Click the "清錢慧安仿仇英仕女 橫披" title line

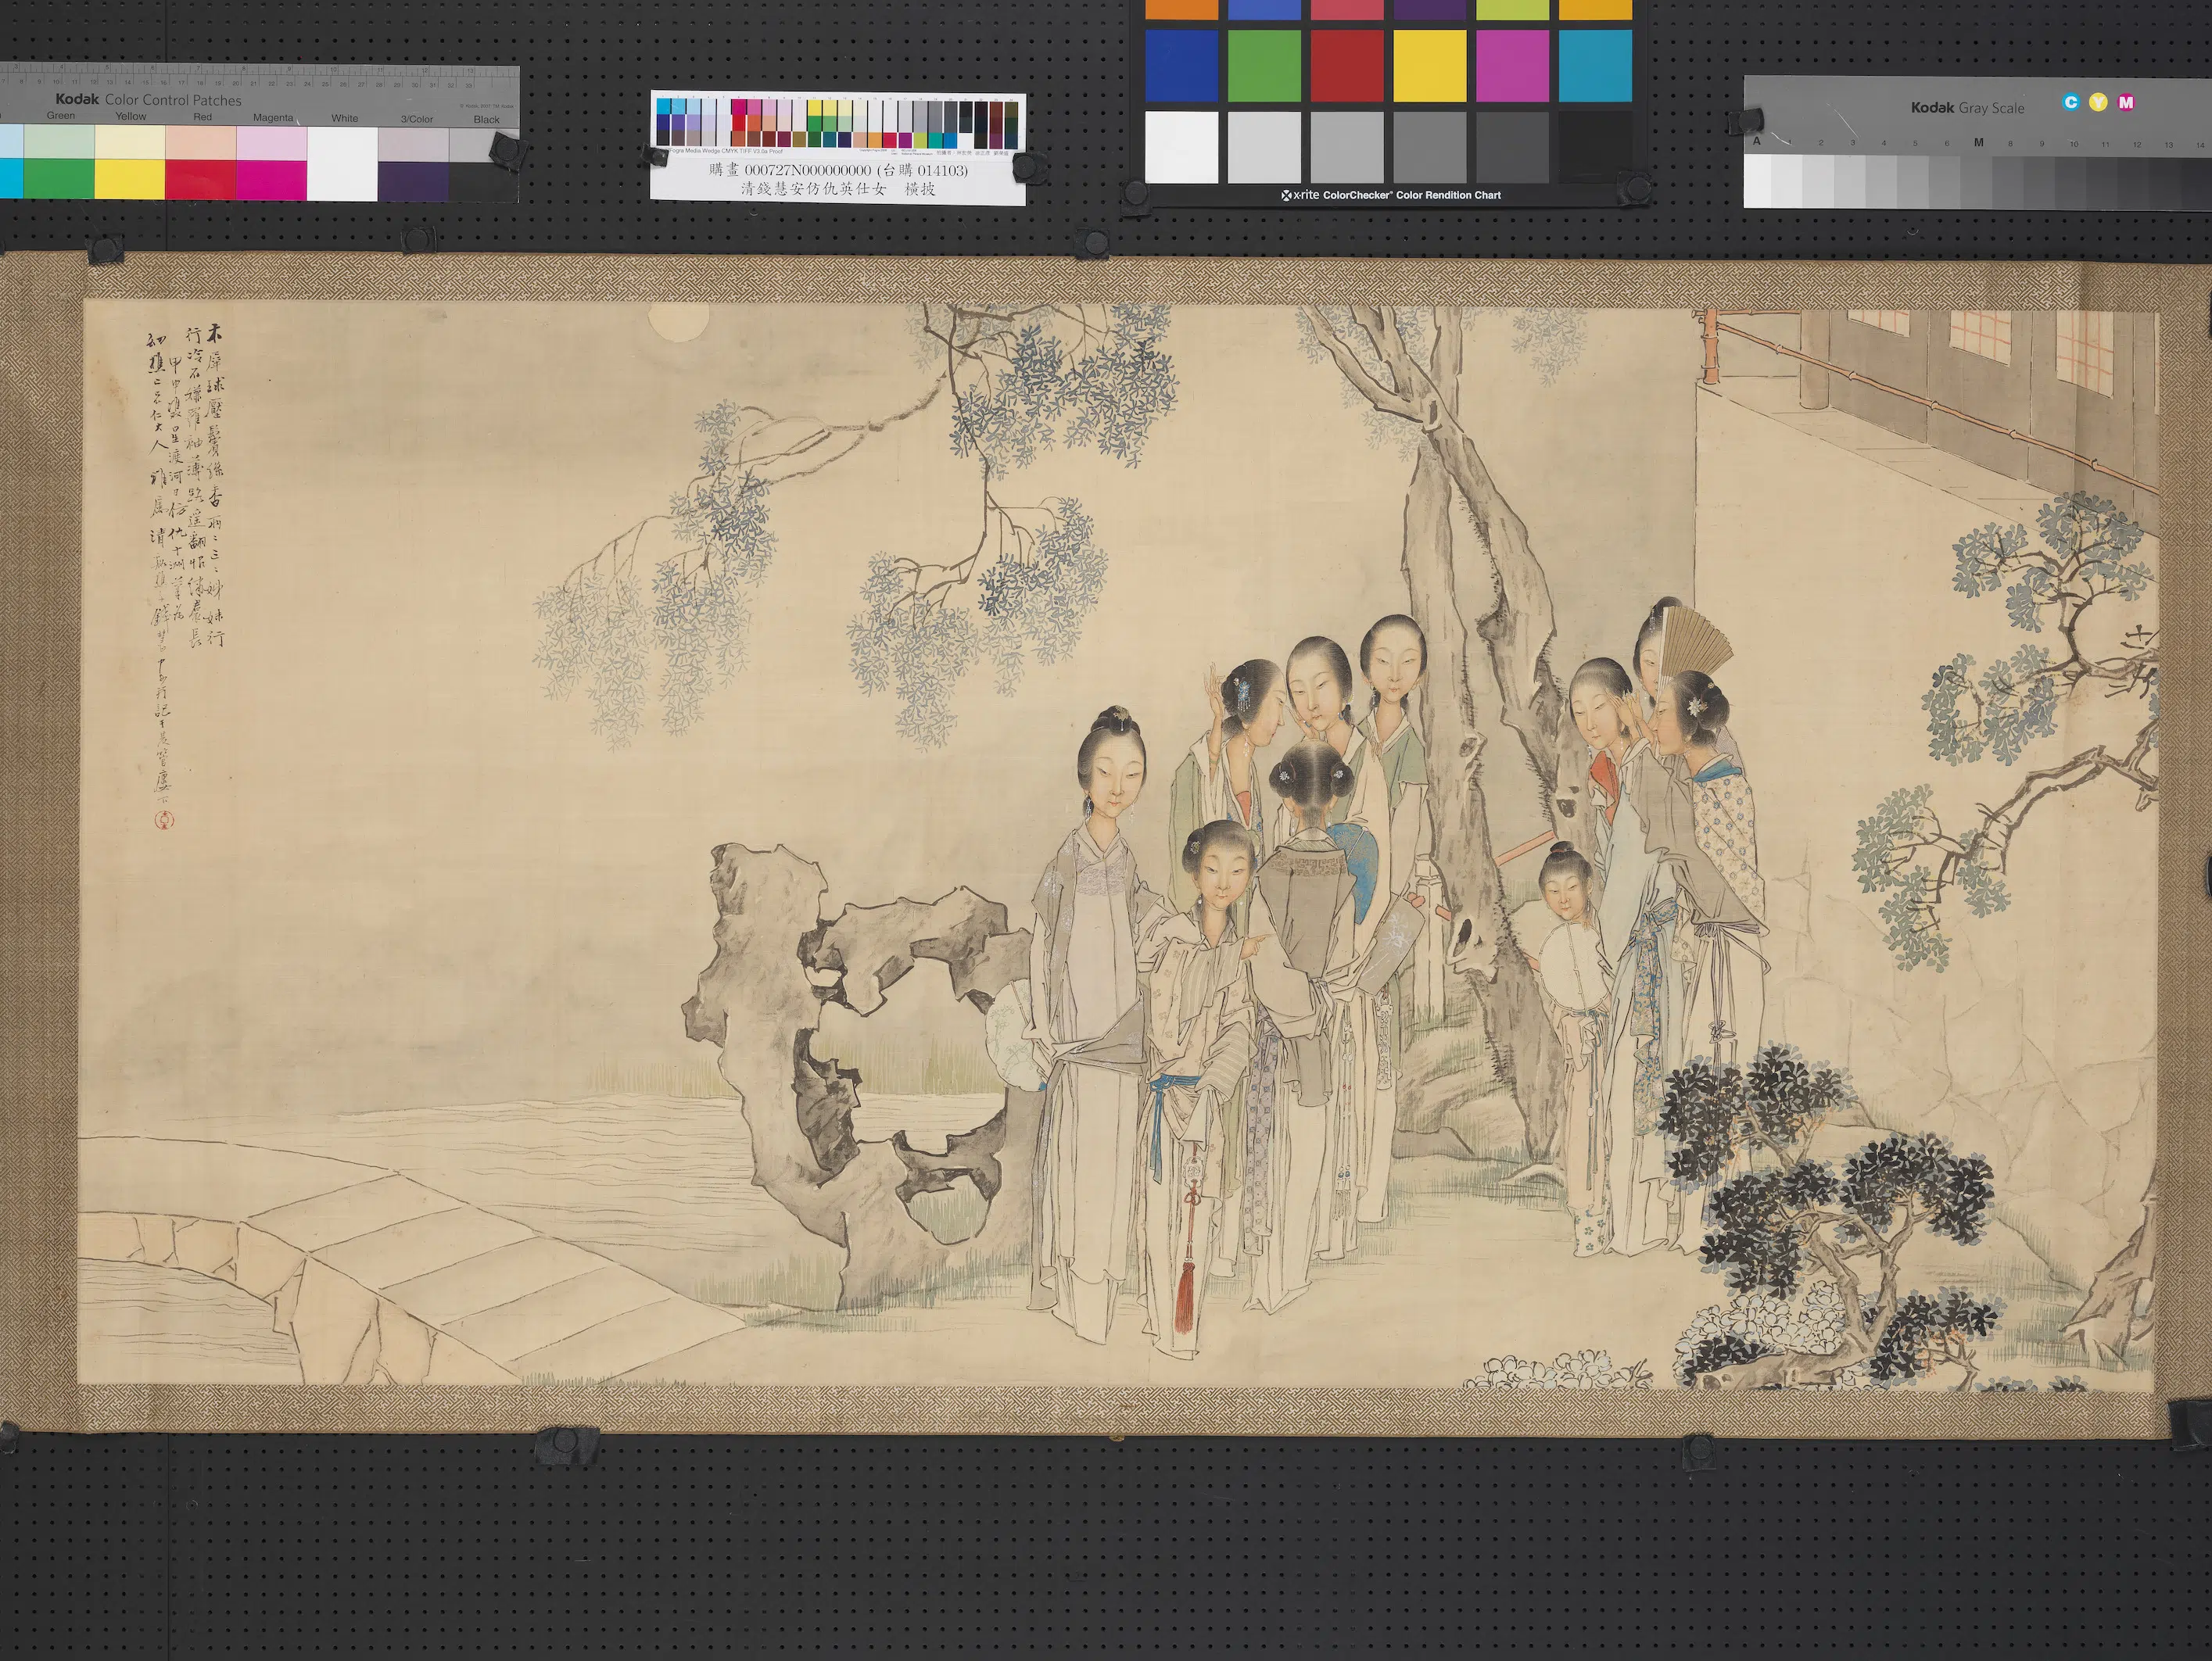point(838,188)
